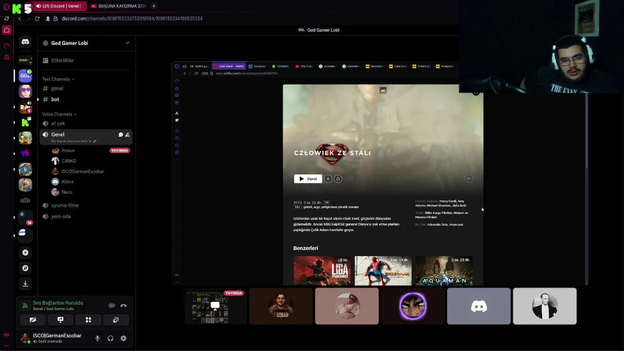Open own profile avatar in user panel
Screen dimensions: 624x351
[x=24, y=337]
